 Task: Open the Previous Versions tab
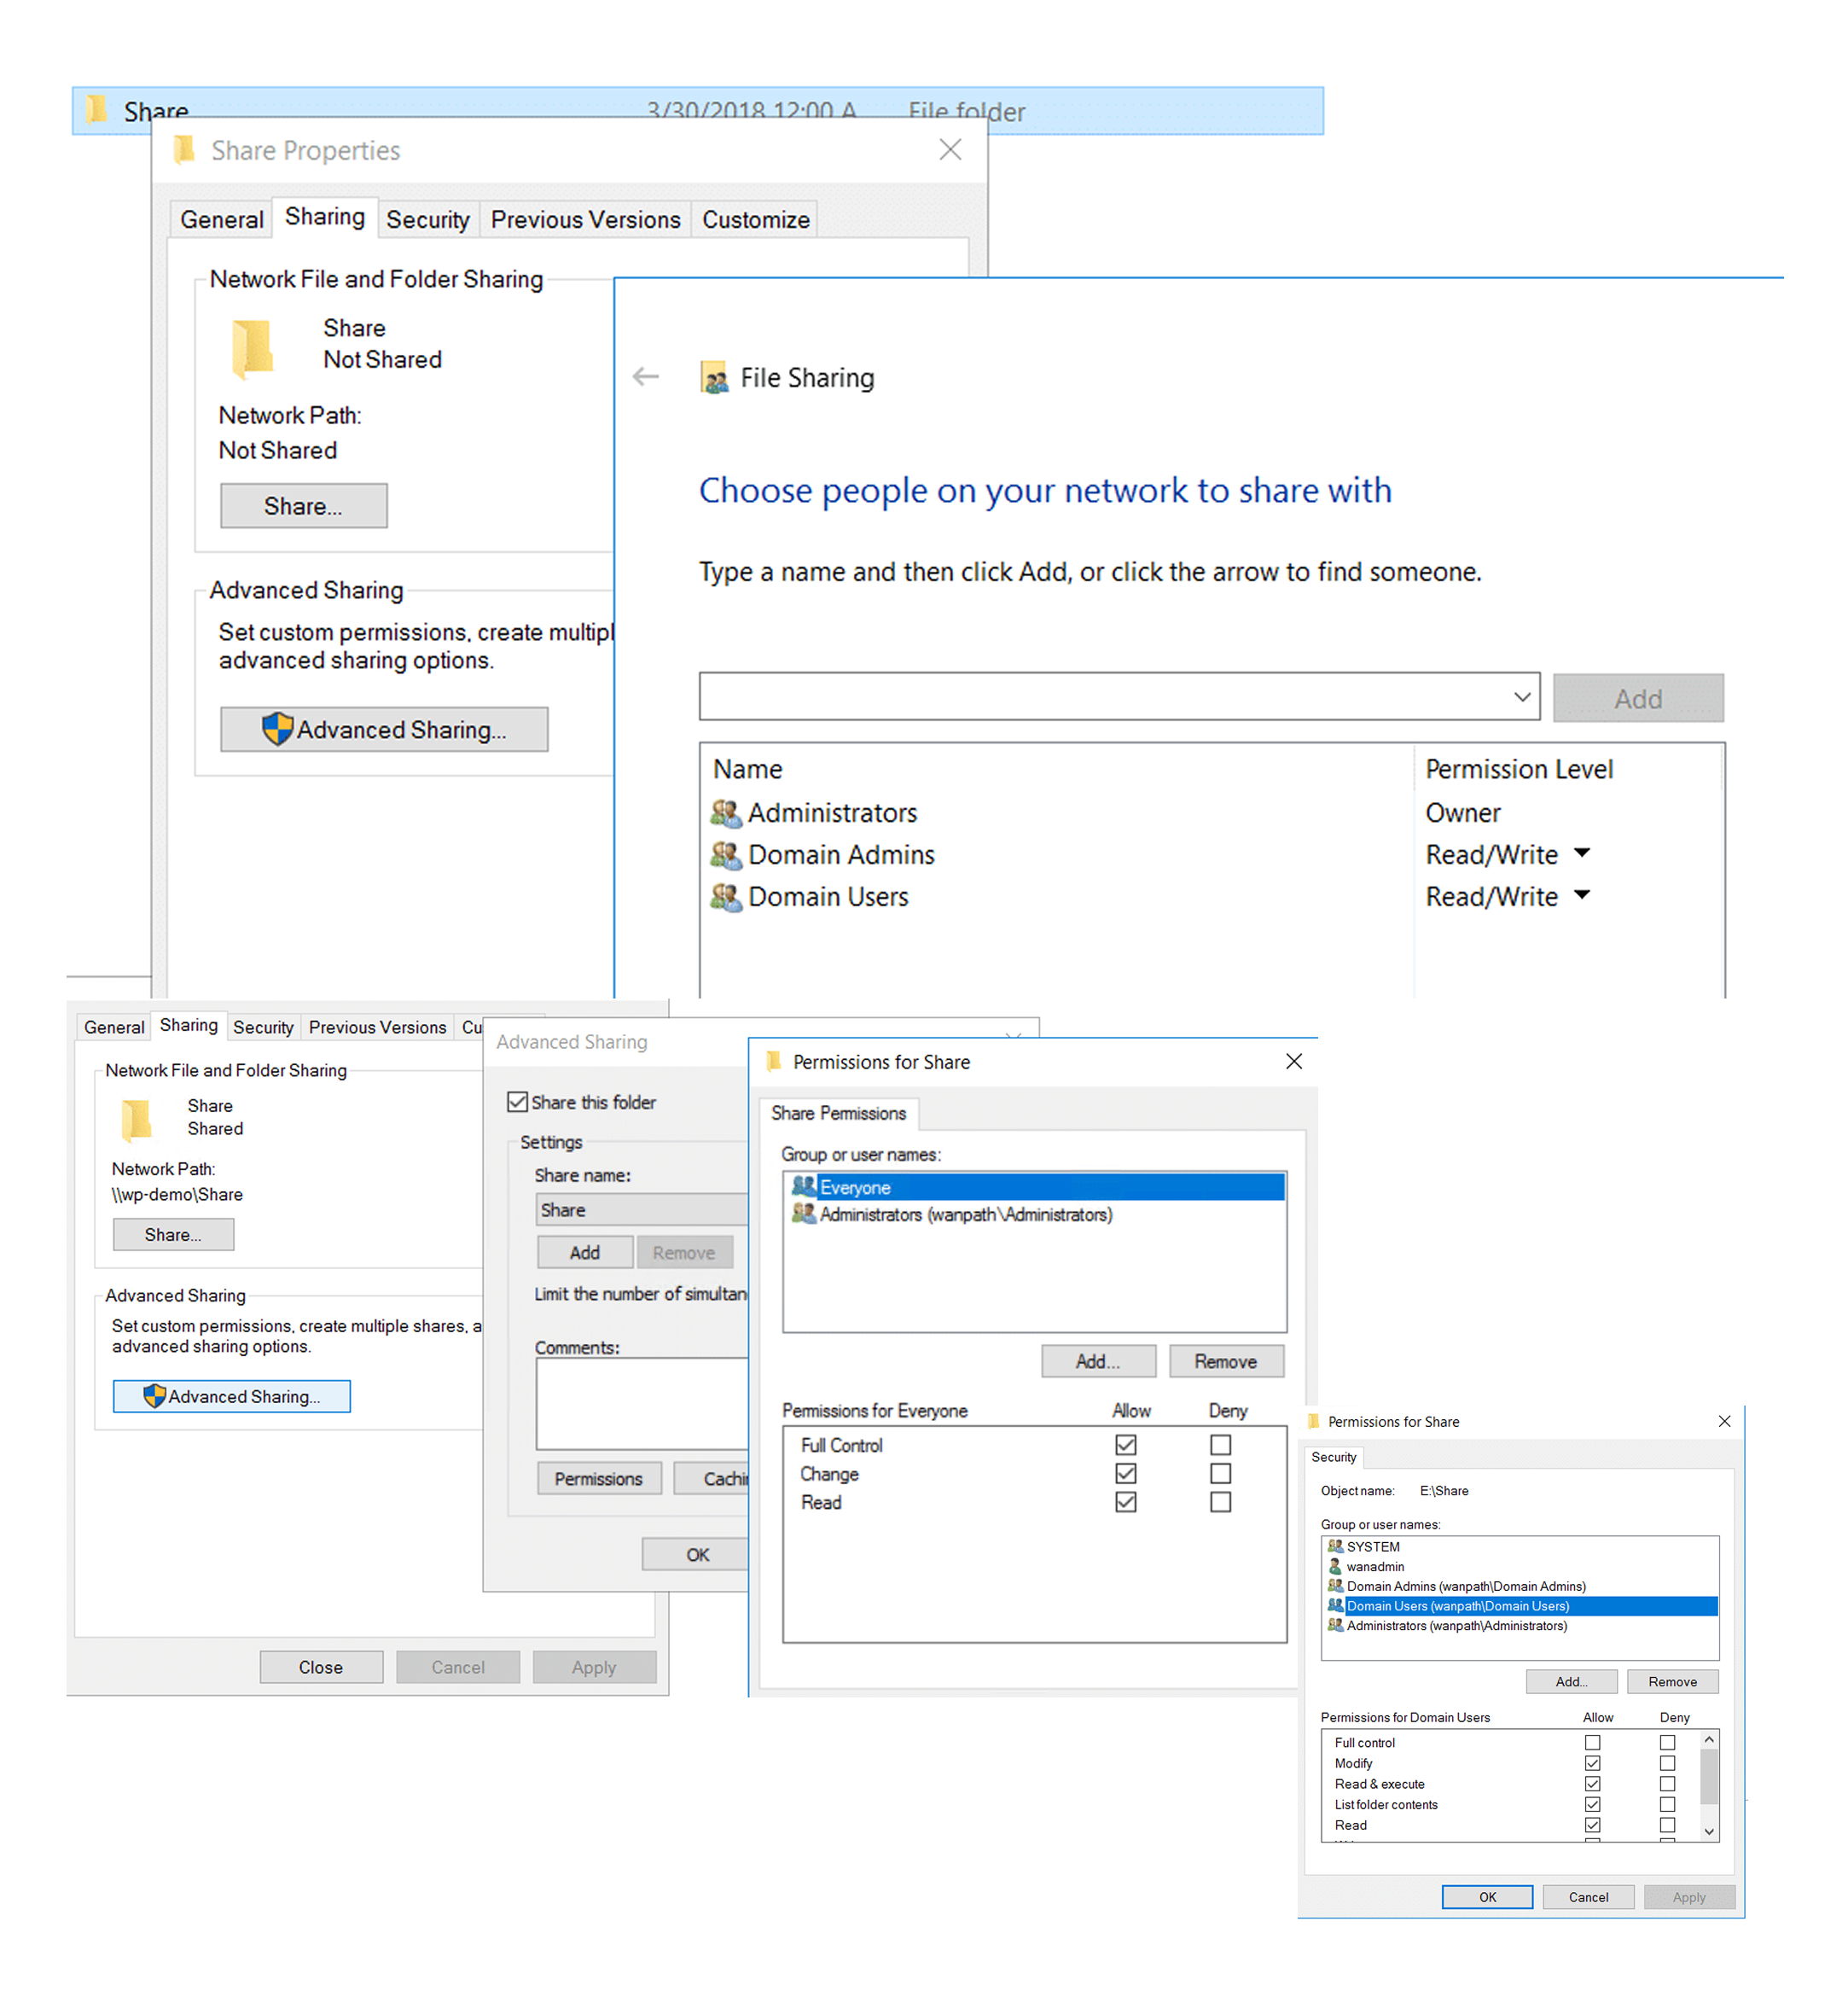tap(585, 219)
